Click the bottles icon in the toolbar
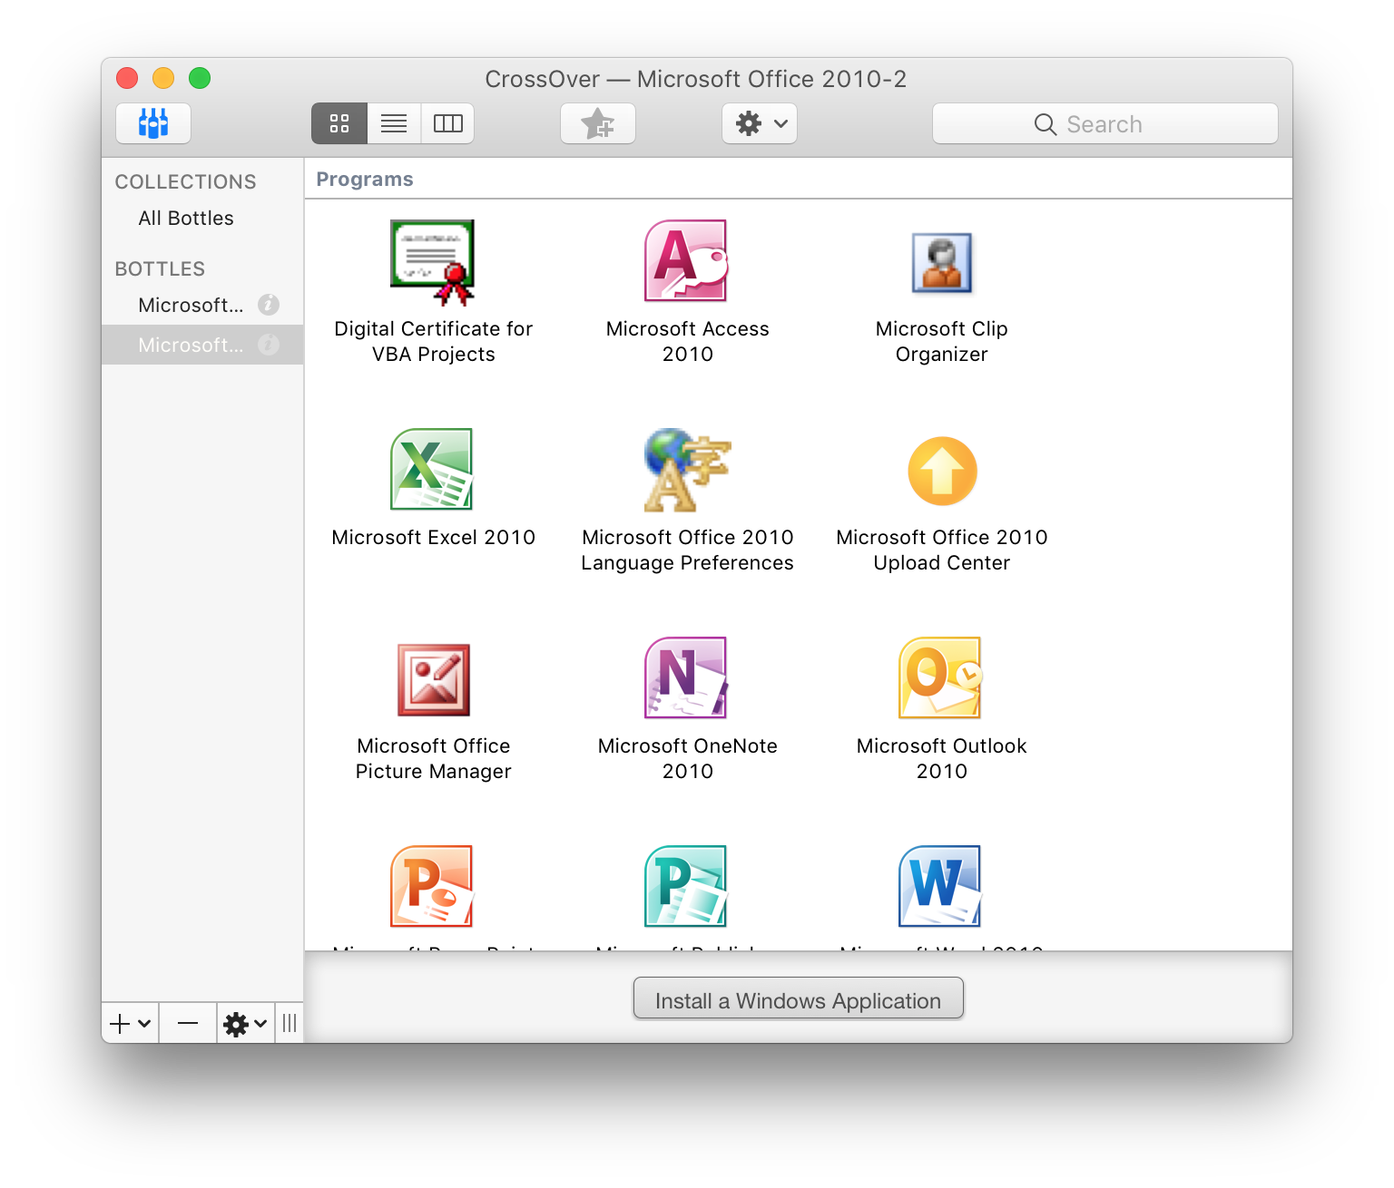The image size is (1394, 1188). pyautogui.click(x=152, y=123)
